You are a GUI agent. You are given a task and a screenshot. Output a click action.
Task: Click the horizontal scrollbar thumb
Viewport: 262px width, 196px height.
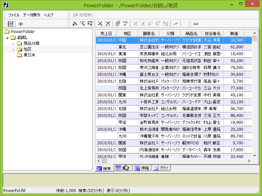(x=104, y=161)
